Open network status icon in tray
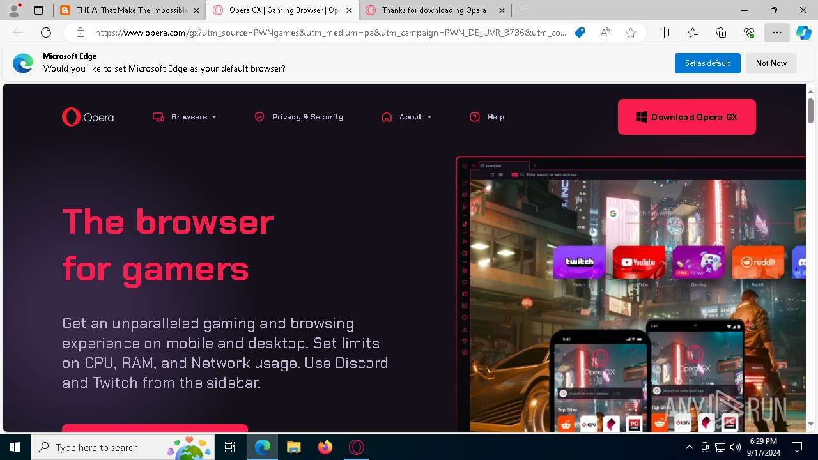The image size is (818, 460). point(720,447)
